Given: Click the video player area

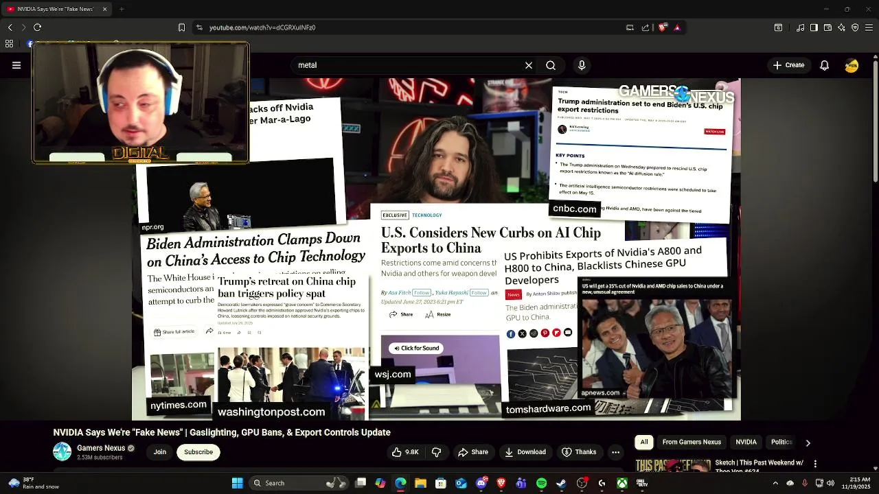Looking at the screenshot, I should coord(436,248).
